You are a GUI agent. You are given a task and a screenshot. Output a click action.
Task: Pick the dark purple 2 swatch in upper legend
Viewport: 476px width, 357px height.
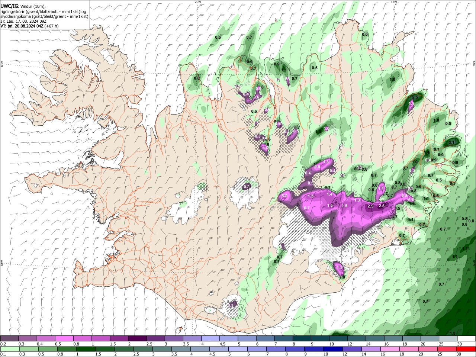[137, 339]
